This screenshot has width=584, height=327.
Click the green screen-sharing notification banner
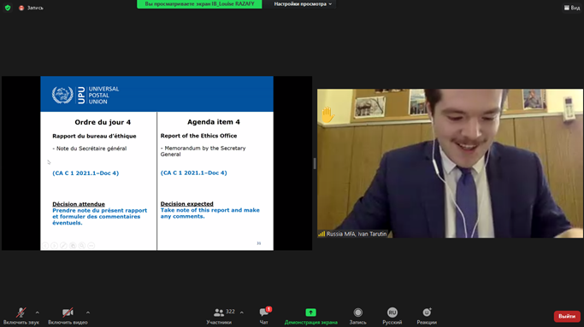click(x=199, y=4)
